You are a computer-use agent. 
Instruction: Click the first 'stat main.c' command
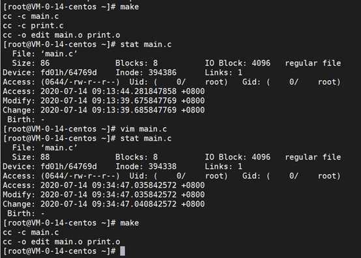point(146,44)
